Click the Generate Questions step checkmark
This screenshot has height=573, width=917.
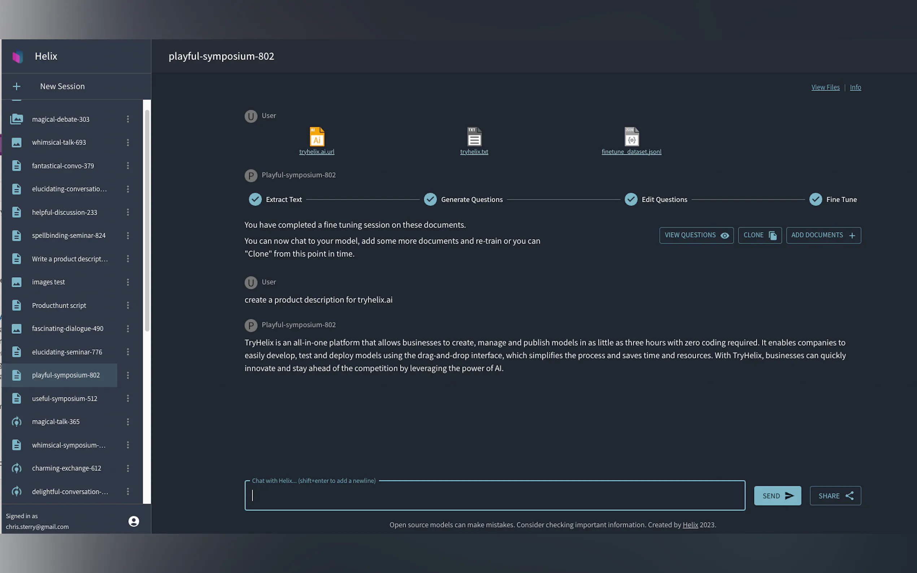430,199
